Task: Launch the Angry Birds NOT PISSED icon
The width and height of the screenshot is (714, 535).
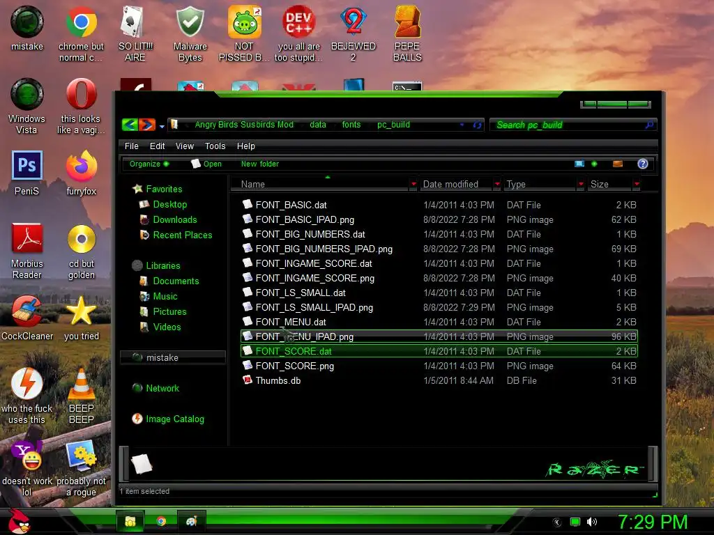Action: [245, 34]
